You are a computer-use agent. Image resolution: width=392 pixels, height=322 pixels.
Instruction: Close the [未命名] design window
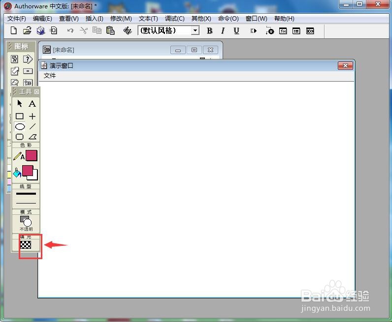[x=210, y=50]
